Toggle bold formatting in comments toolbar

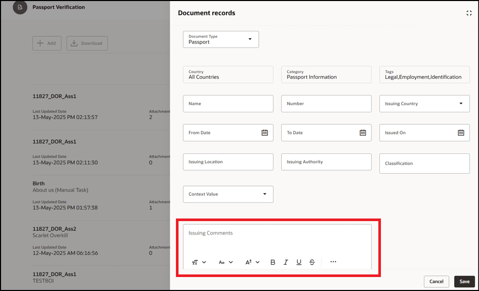point(273,262)
